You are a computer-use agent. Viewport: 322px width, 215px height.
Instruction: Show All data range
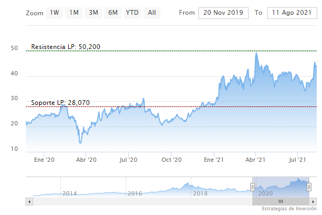[x=152, y=12]
